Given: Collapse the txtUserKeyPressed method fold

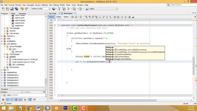Looking at the screenshot, I should (55, 25).
